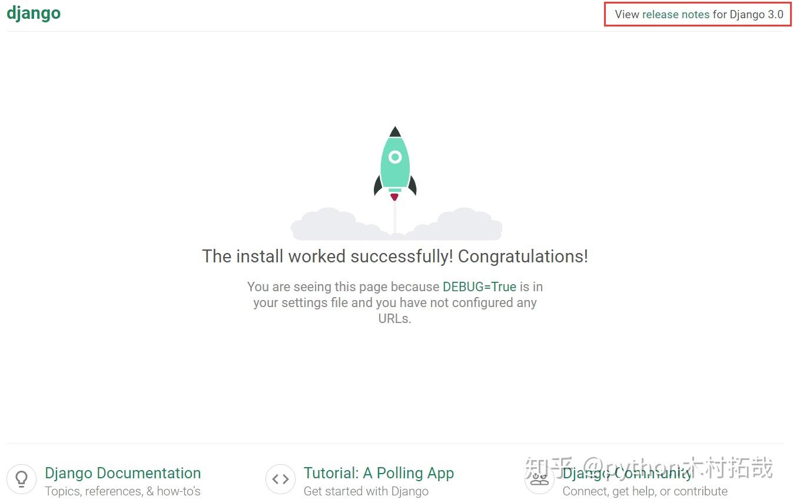Image resolution: width=793 pixels, height=503 pixels.
Task: Click the lightbulb documentation icon
Action: (22, 479)
